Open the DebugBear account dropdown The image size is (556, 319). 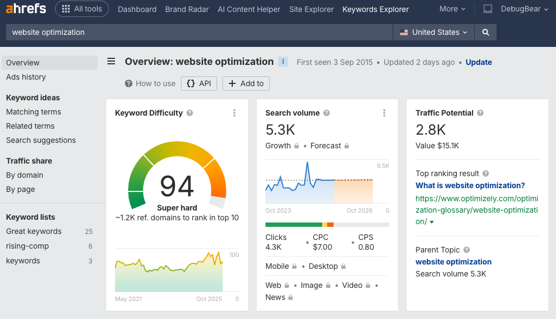pos(525,9)
